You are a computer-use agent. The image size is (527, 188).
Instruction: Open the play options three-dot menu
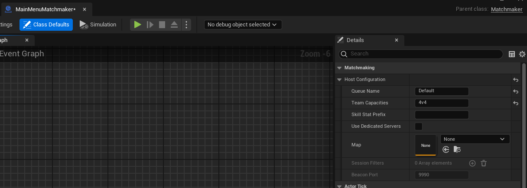point(186,25)
